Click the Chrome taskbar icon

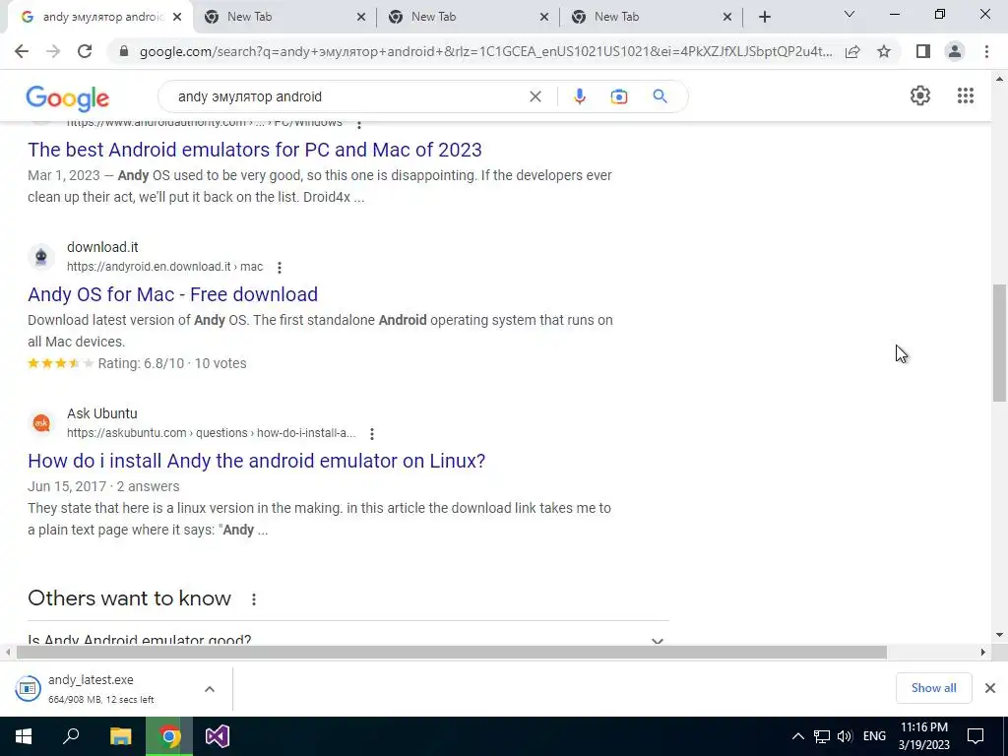(x=169, y=736)
